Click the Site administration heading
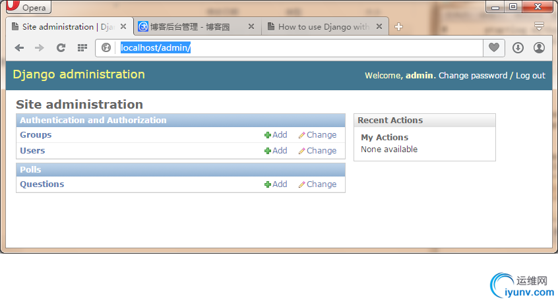Image resolution: width=558 pixels, height=303 pixels. [79, 105]
